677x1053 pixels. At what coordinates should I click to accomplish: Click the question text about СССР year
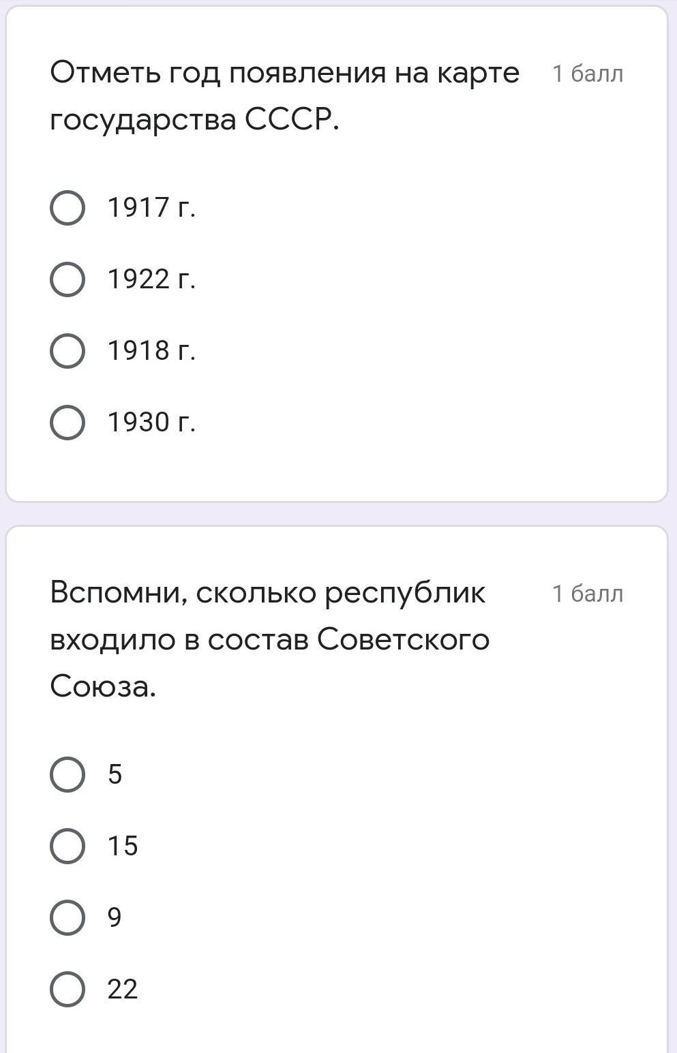pyautogui.click(x=284, y=95)
